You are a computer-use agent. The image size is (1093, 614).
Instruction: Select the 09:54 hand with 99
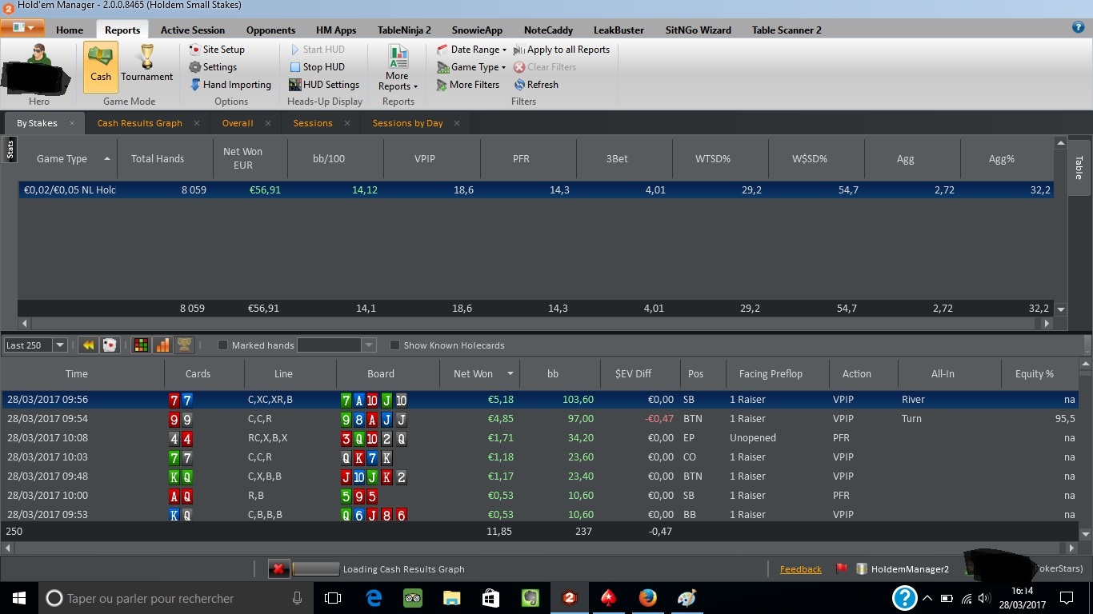point(540,419)
